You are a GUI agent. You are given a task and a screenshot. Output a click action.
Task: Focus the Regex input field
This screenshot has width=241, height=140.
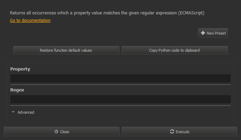click(120, 99)
